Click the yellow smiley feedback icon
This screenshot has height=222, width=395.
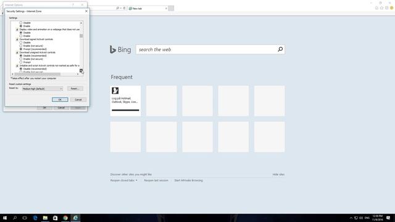392,8
